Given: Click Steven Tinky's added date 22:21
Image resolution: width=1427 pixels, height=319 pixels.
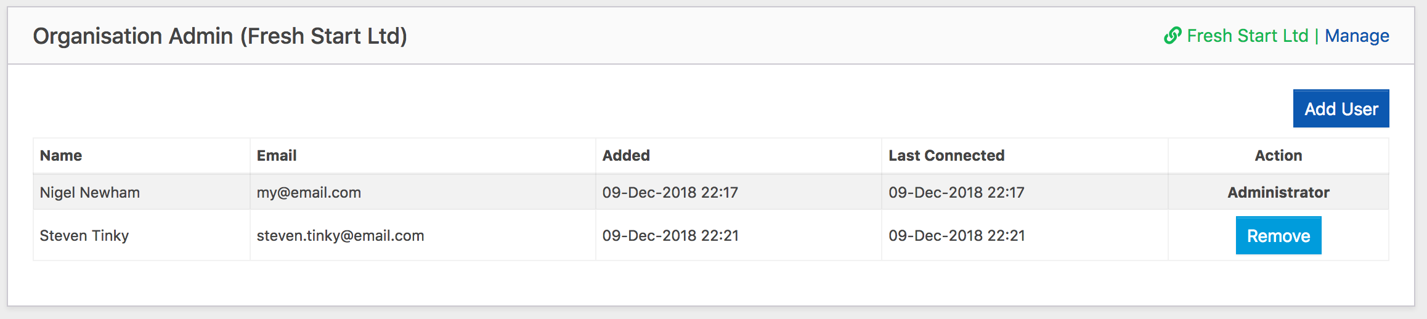Looking at the screenshot, I should coord(670,235).
